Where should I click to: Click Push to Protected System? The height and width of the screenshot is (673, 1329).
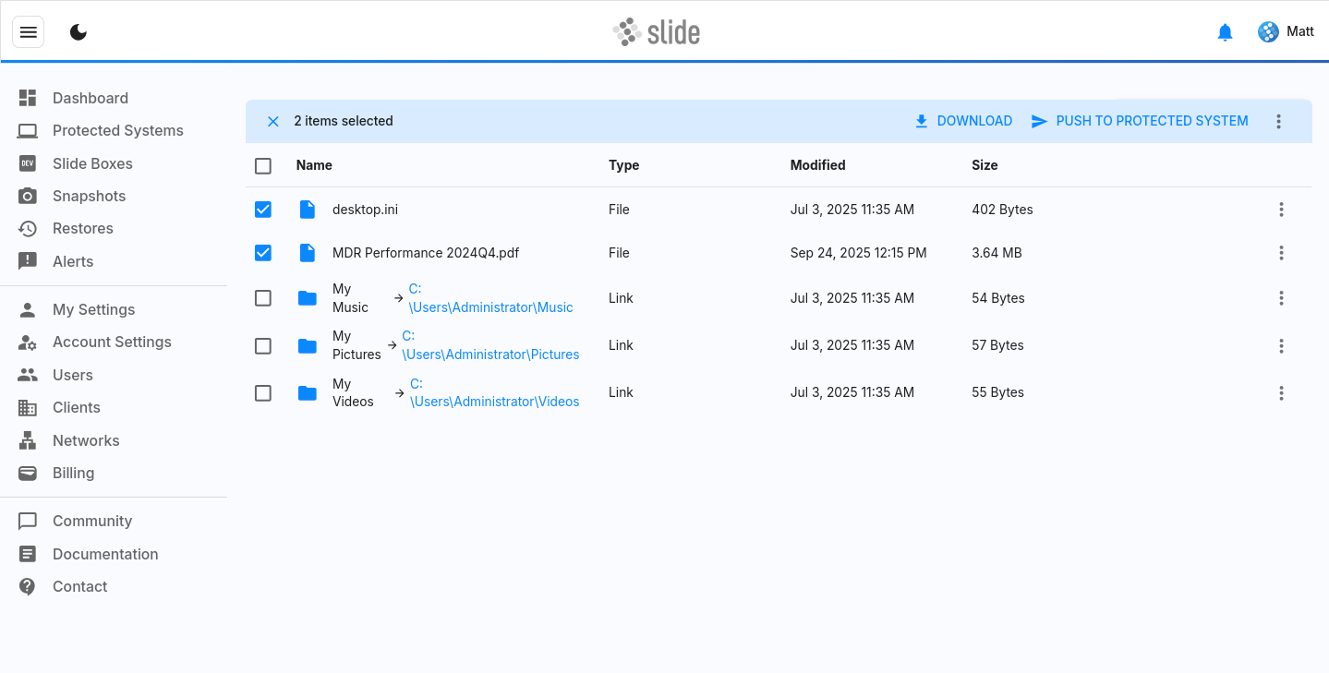[x=1140, y=121]
